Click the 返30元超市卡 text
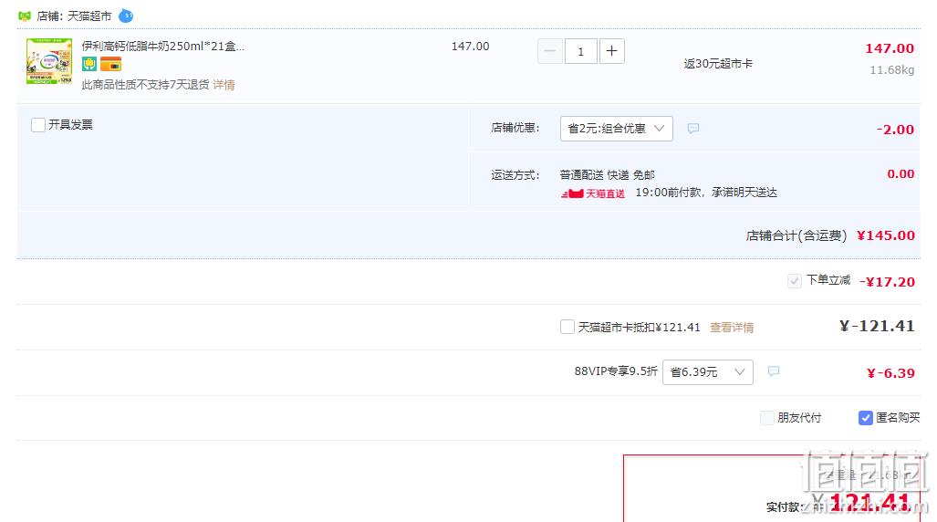This screenshot has height=522, width=937. 718,63
